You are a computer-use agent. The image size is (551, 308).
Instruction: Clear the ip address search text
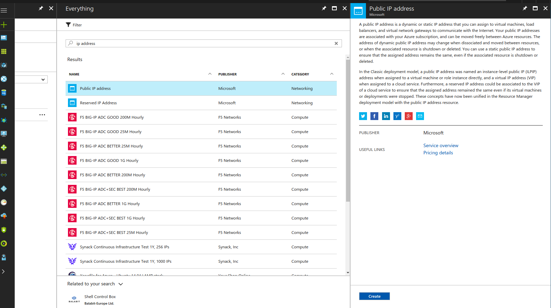336,44
